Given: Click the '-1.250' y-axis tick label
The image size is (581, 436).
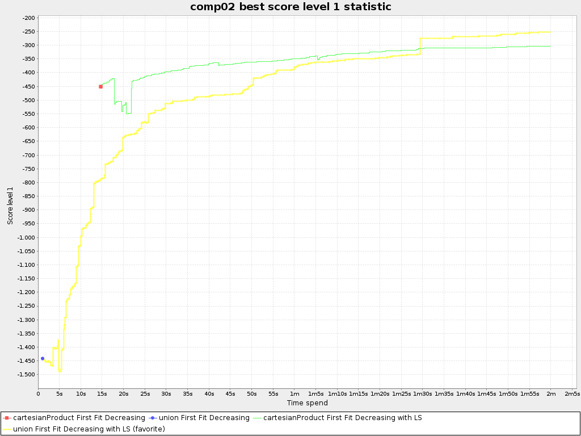Looking at the screenshot, I should [x=27, y=306].
